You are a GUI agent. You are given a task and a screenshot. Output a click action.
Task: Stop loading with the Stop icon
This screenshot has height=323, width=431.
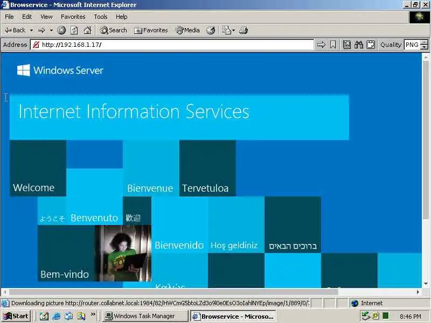pos(61,30)
